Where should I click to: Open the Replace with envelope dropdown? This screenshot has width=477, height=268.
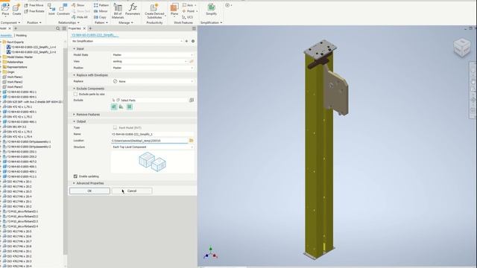tap(153, 81)
